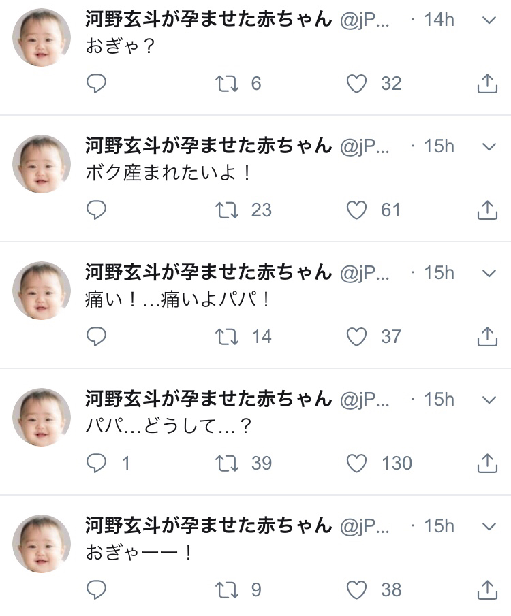Open chevron menu on 痛い！…痛いよパパ！ tweet

[x=489, y=273]
